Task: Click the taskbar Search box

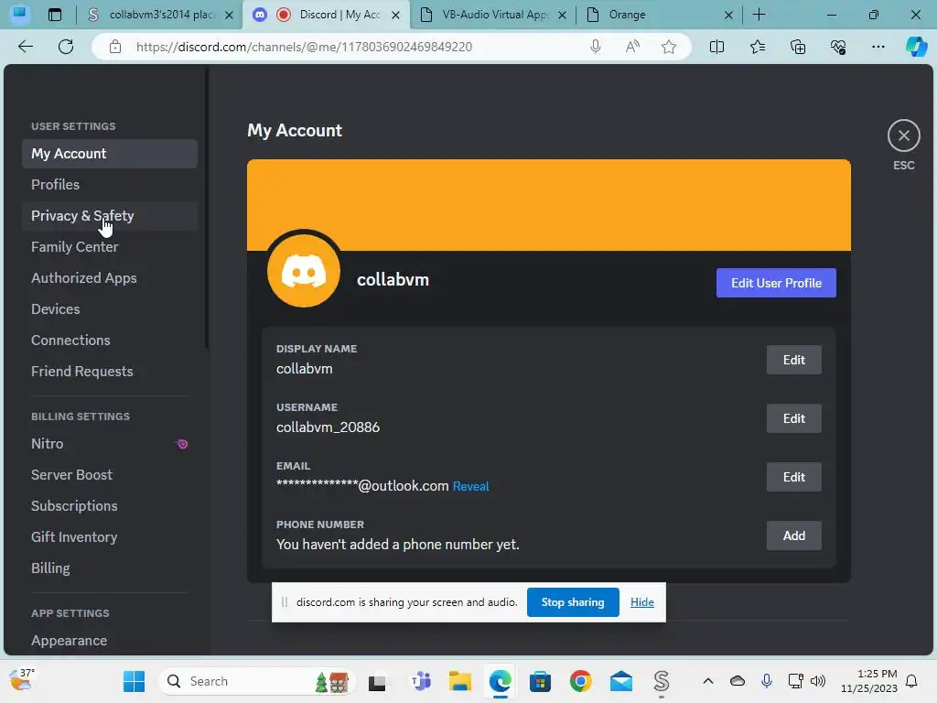Action: (x=257, y=681)
